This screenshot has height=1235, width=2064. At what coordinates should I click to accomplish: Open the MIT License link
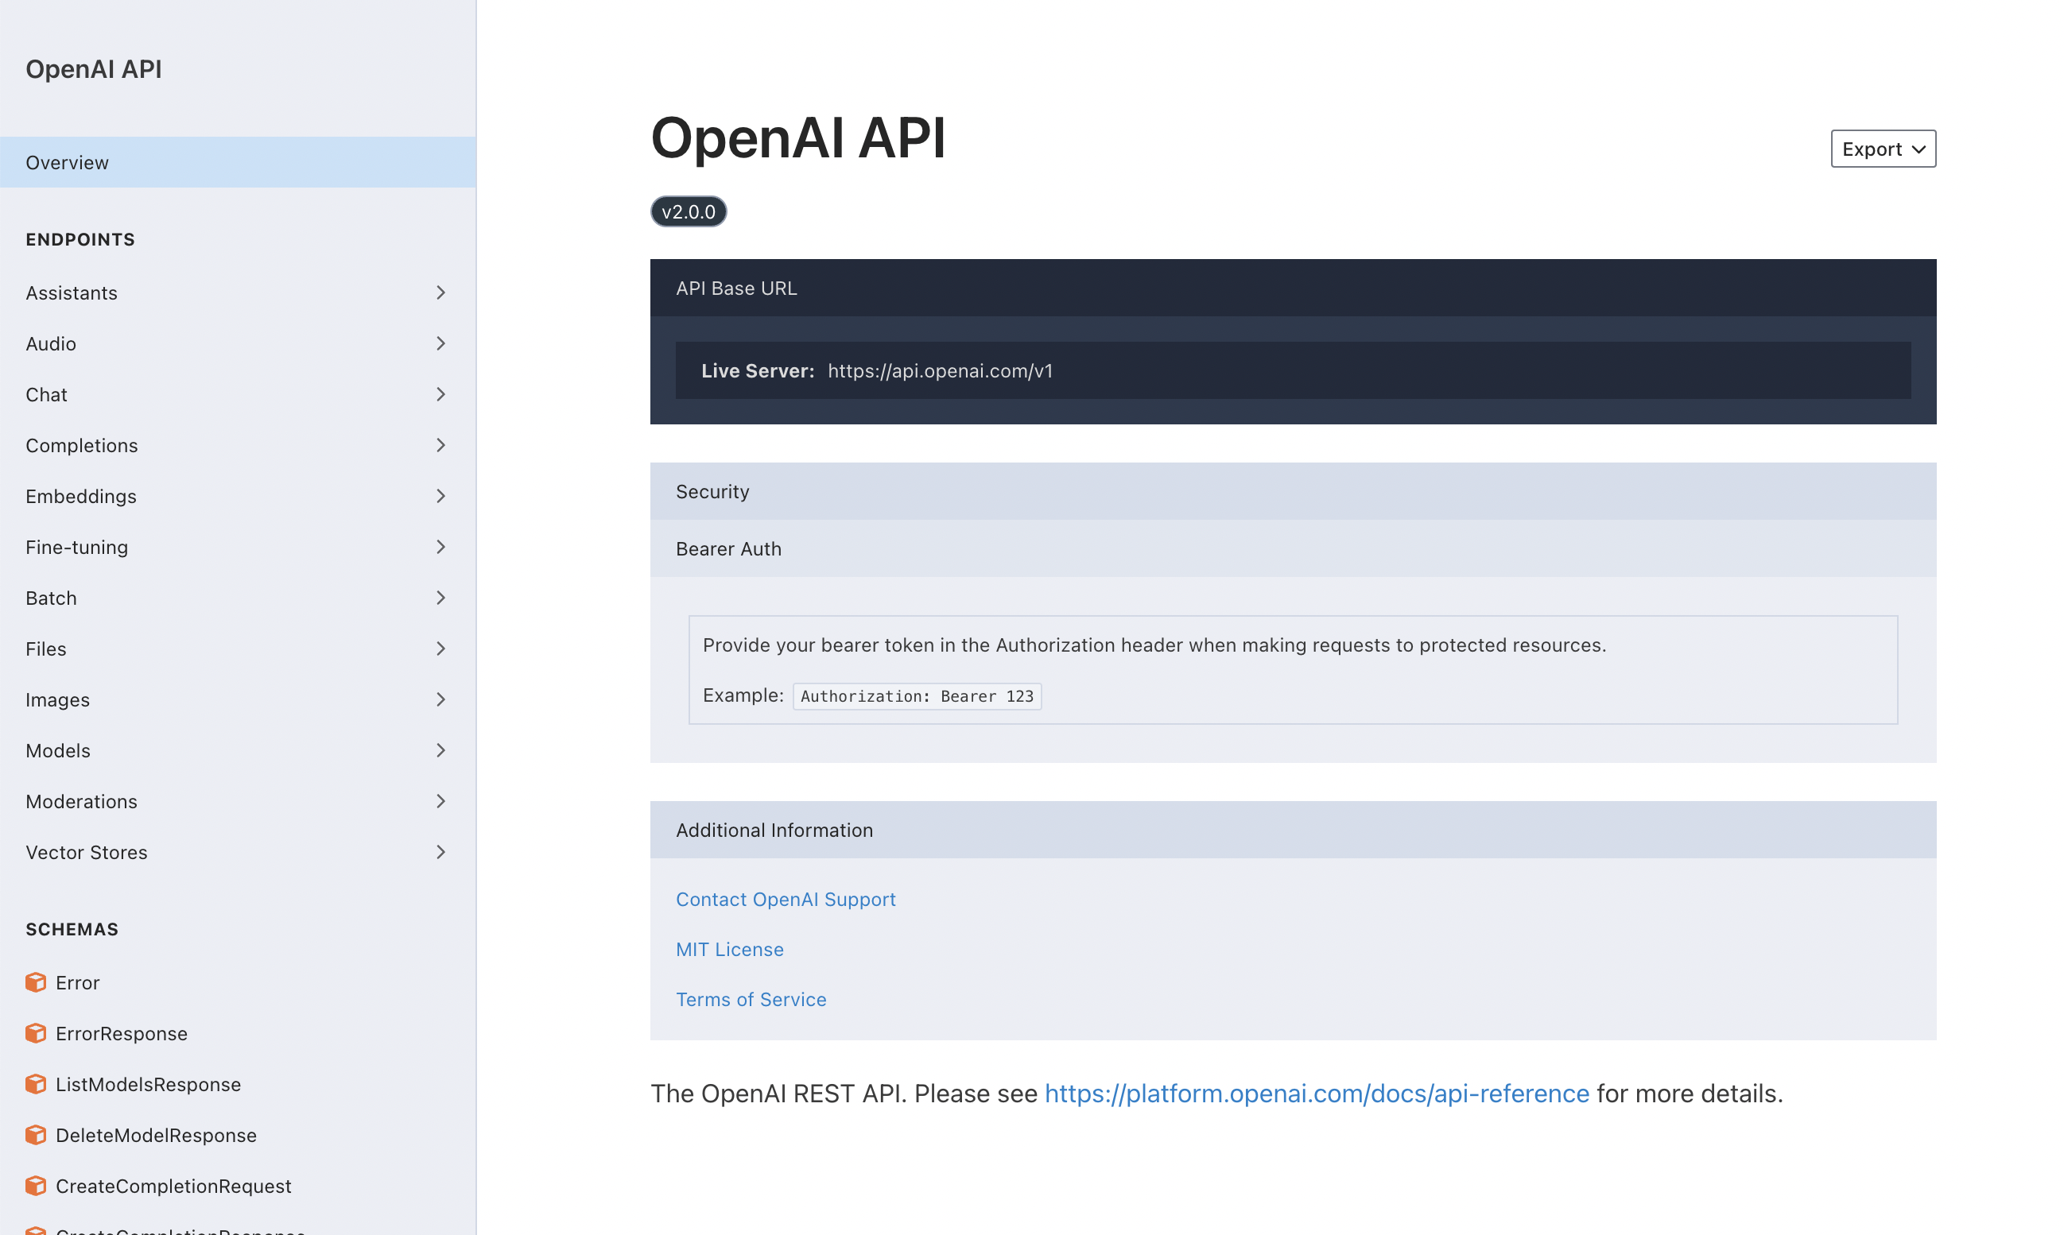tap(729, 949)
